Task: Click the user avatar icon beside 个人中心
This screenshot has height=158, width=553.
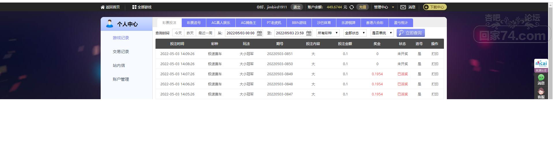Action: coord(109,24)
